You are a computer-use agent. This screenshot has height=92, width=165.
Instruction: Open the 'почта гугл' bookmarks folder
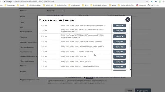pyautogui.click(x=48, y=5)
